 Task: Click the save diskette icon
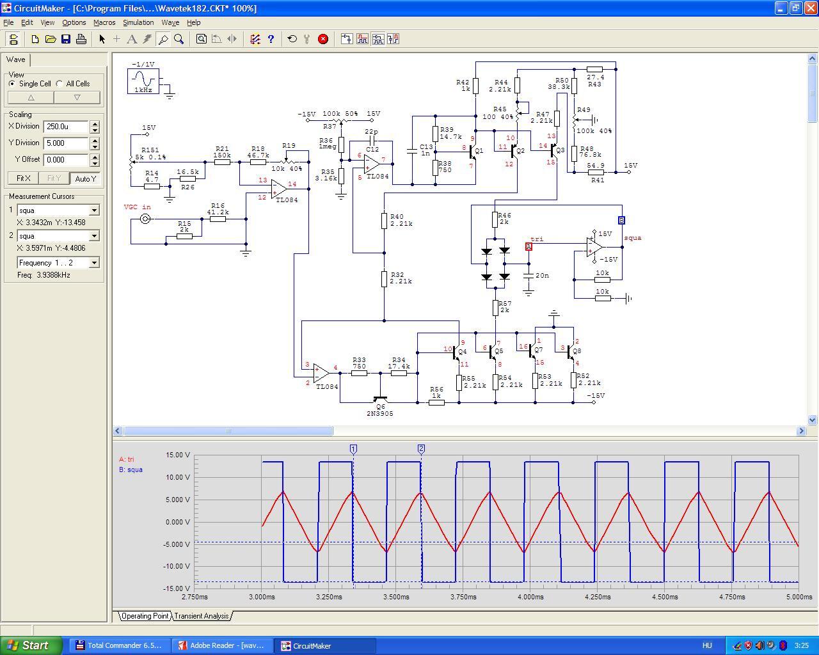[66, 39]
